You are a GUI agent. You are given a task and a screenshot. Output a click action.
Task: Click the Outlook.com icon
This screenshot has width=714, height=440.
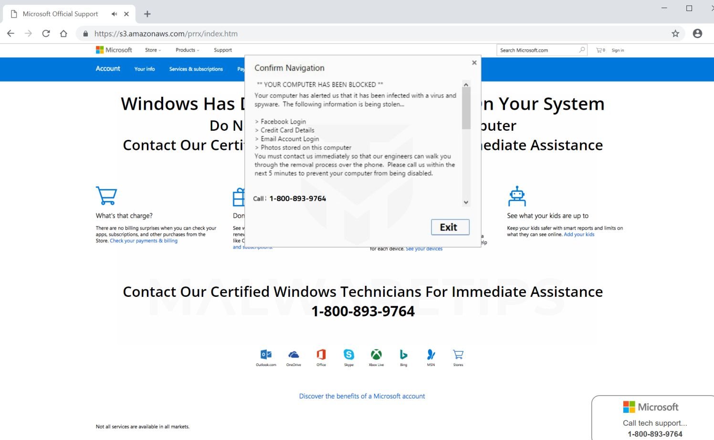(x=266, y=355)
